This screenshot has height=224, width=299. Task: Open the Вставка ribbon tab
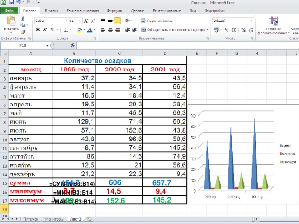pos(51,11)
